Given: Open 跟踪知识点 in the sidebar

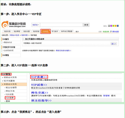Looking at the screenshot, I should [x=8, y=42].
